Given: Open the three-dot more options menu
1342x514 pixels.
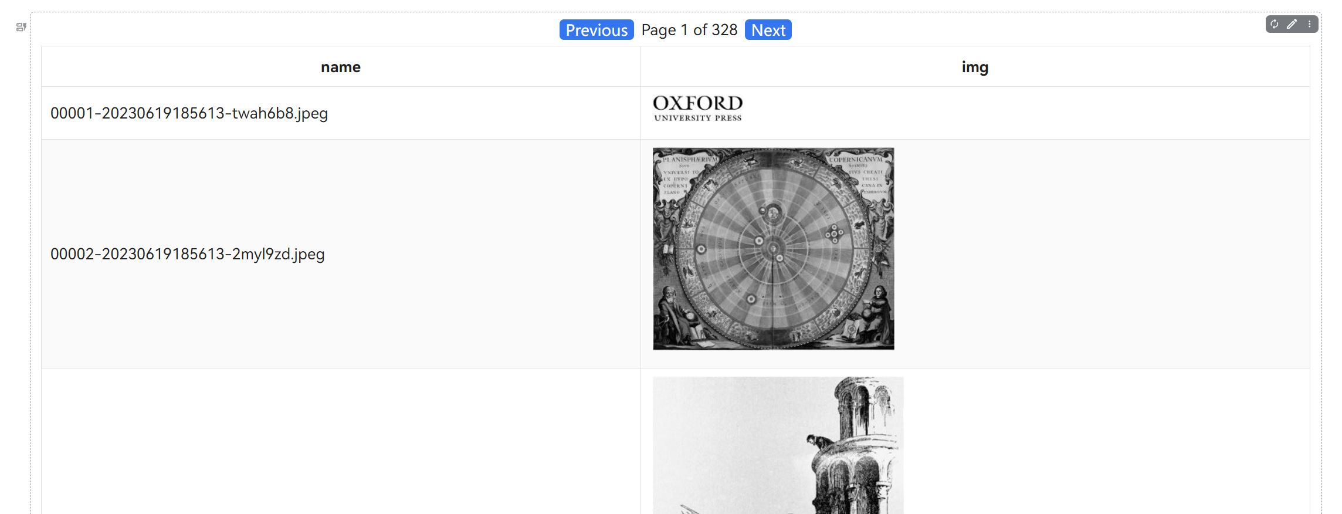Looking at the screenshot, I should pyautogui.click(x=1309, y=24).
